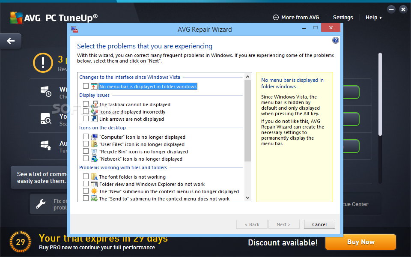Check '"Computer" icon is no longer displayed'

point(86,136)
